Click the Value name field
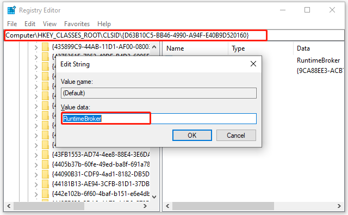This screenshot has height=215, width=348. [159, 93]
